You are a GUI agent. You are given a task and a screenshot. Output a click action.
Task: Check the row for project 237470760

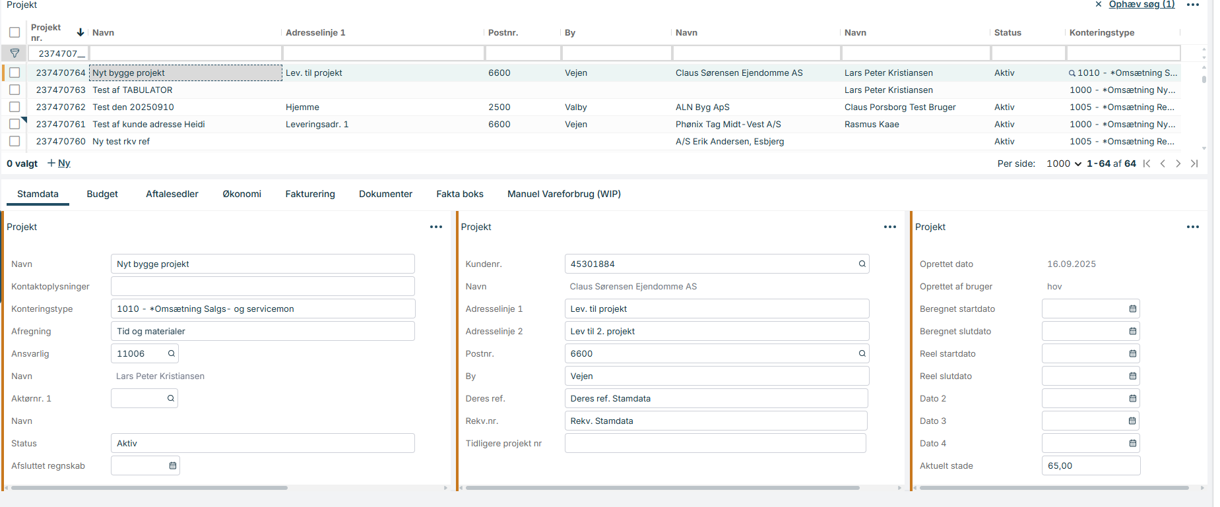15,141
